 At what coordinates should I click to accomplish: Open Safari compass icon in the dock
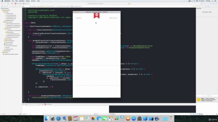click(58, 119)
